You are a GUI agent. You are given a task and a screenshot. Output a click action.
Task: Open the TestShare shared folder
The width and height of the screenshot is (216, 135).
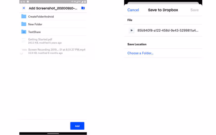click(x=53, y=32)
